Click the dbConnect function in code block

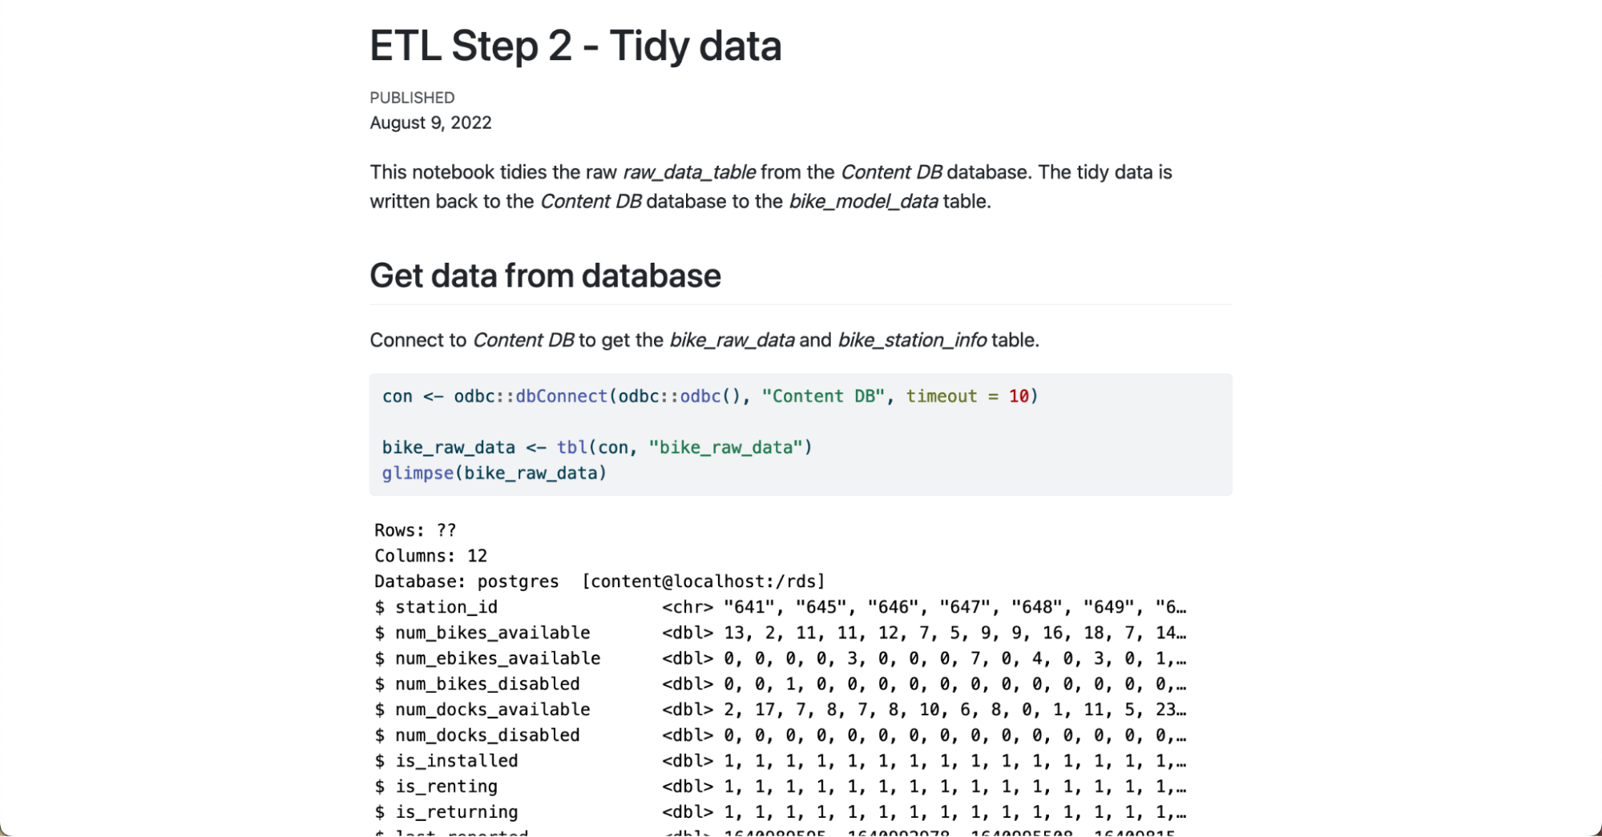pyautogui.click(x=561, y=396)
